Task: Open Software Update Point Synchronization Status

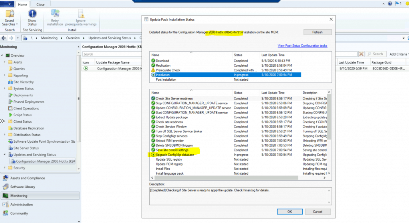Action: (44, 141)
